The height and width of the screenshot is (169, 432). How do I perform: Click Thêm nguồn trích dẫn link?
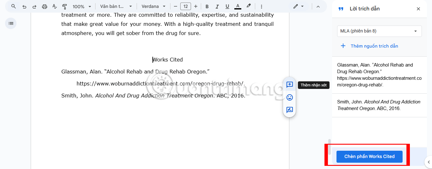click(374, 46)
